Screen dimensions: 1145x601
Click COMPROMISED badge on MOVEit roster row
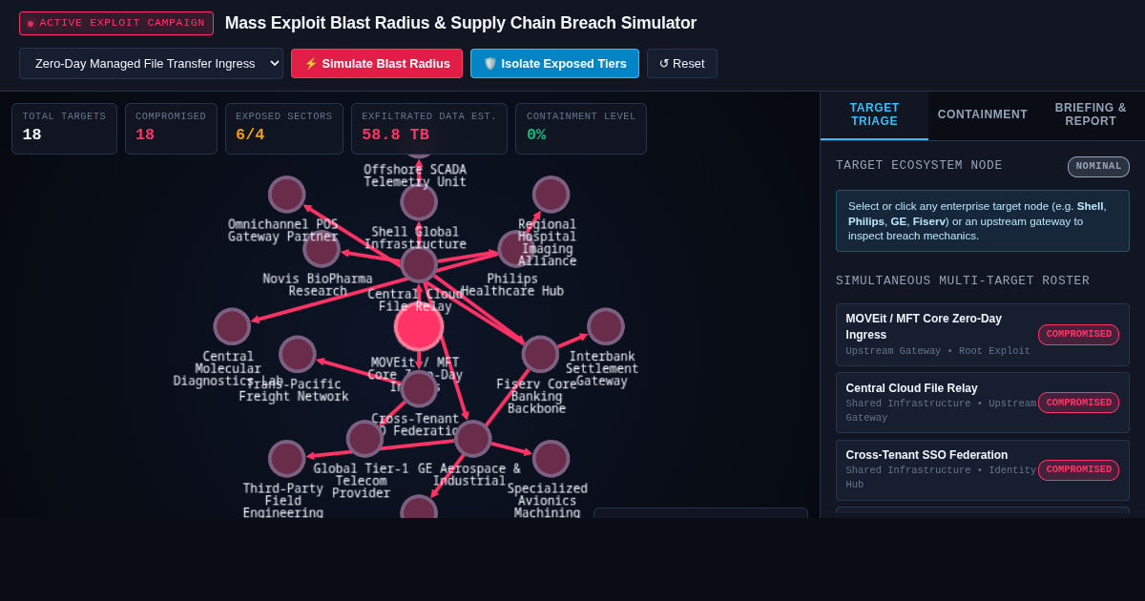(1078, 335)
